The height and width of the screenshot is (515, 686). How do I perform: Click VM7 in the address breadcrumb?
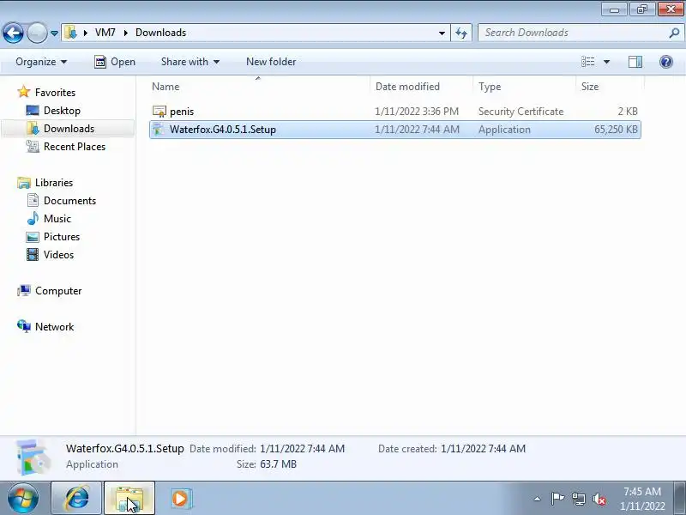point(105,33)
